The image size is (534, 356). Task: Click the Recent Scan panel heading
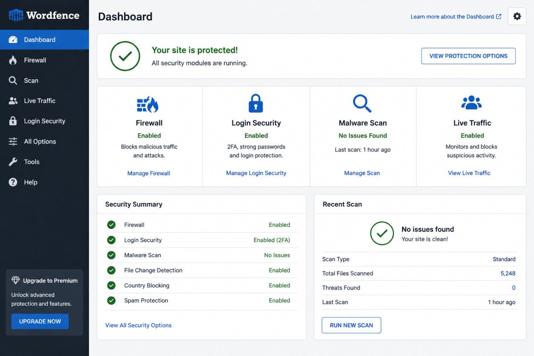tap(342, 204)
